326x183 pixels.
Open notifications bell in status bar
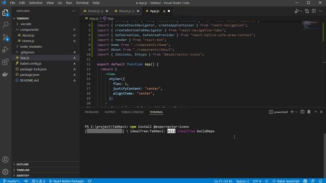pyautogui.click(x=320, y=181)
